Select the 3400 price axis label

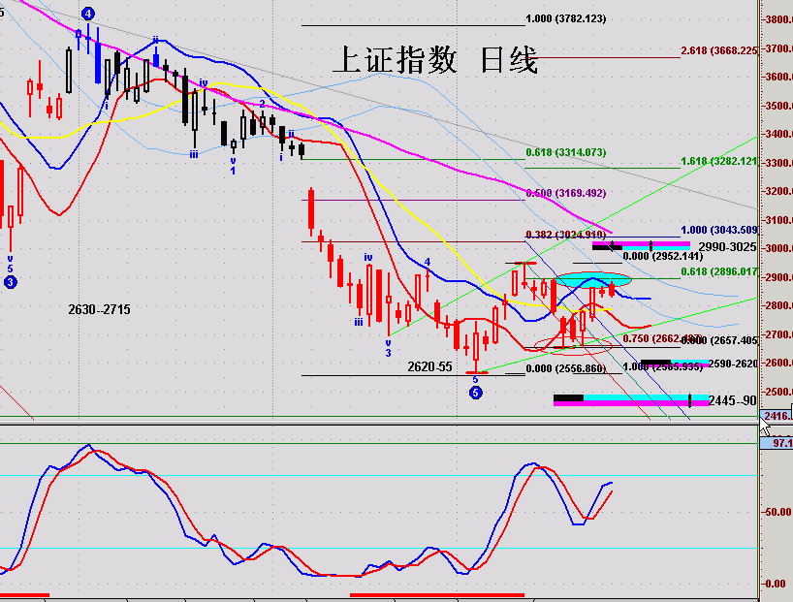pos(777,134)
